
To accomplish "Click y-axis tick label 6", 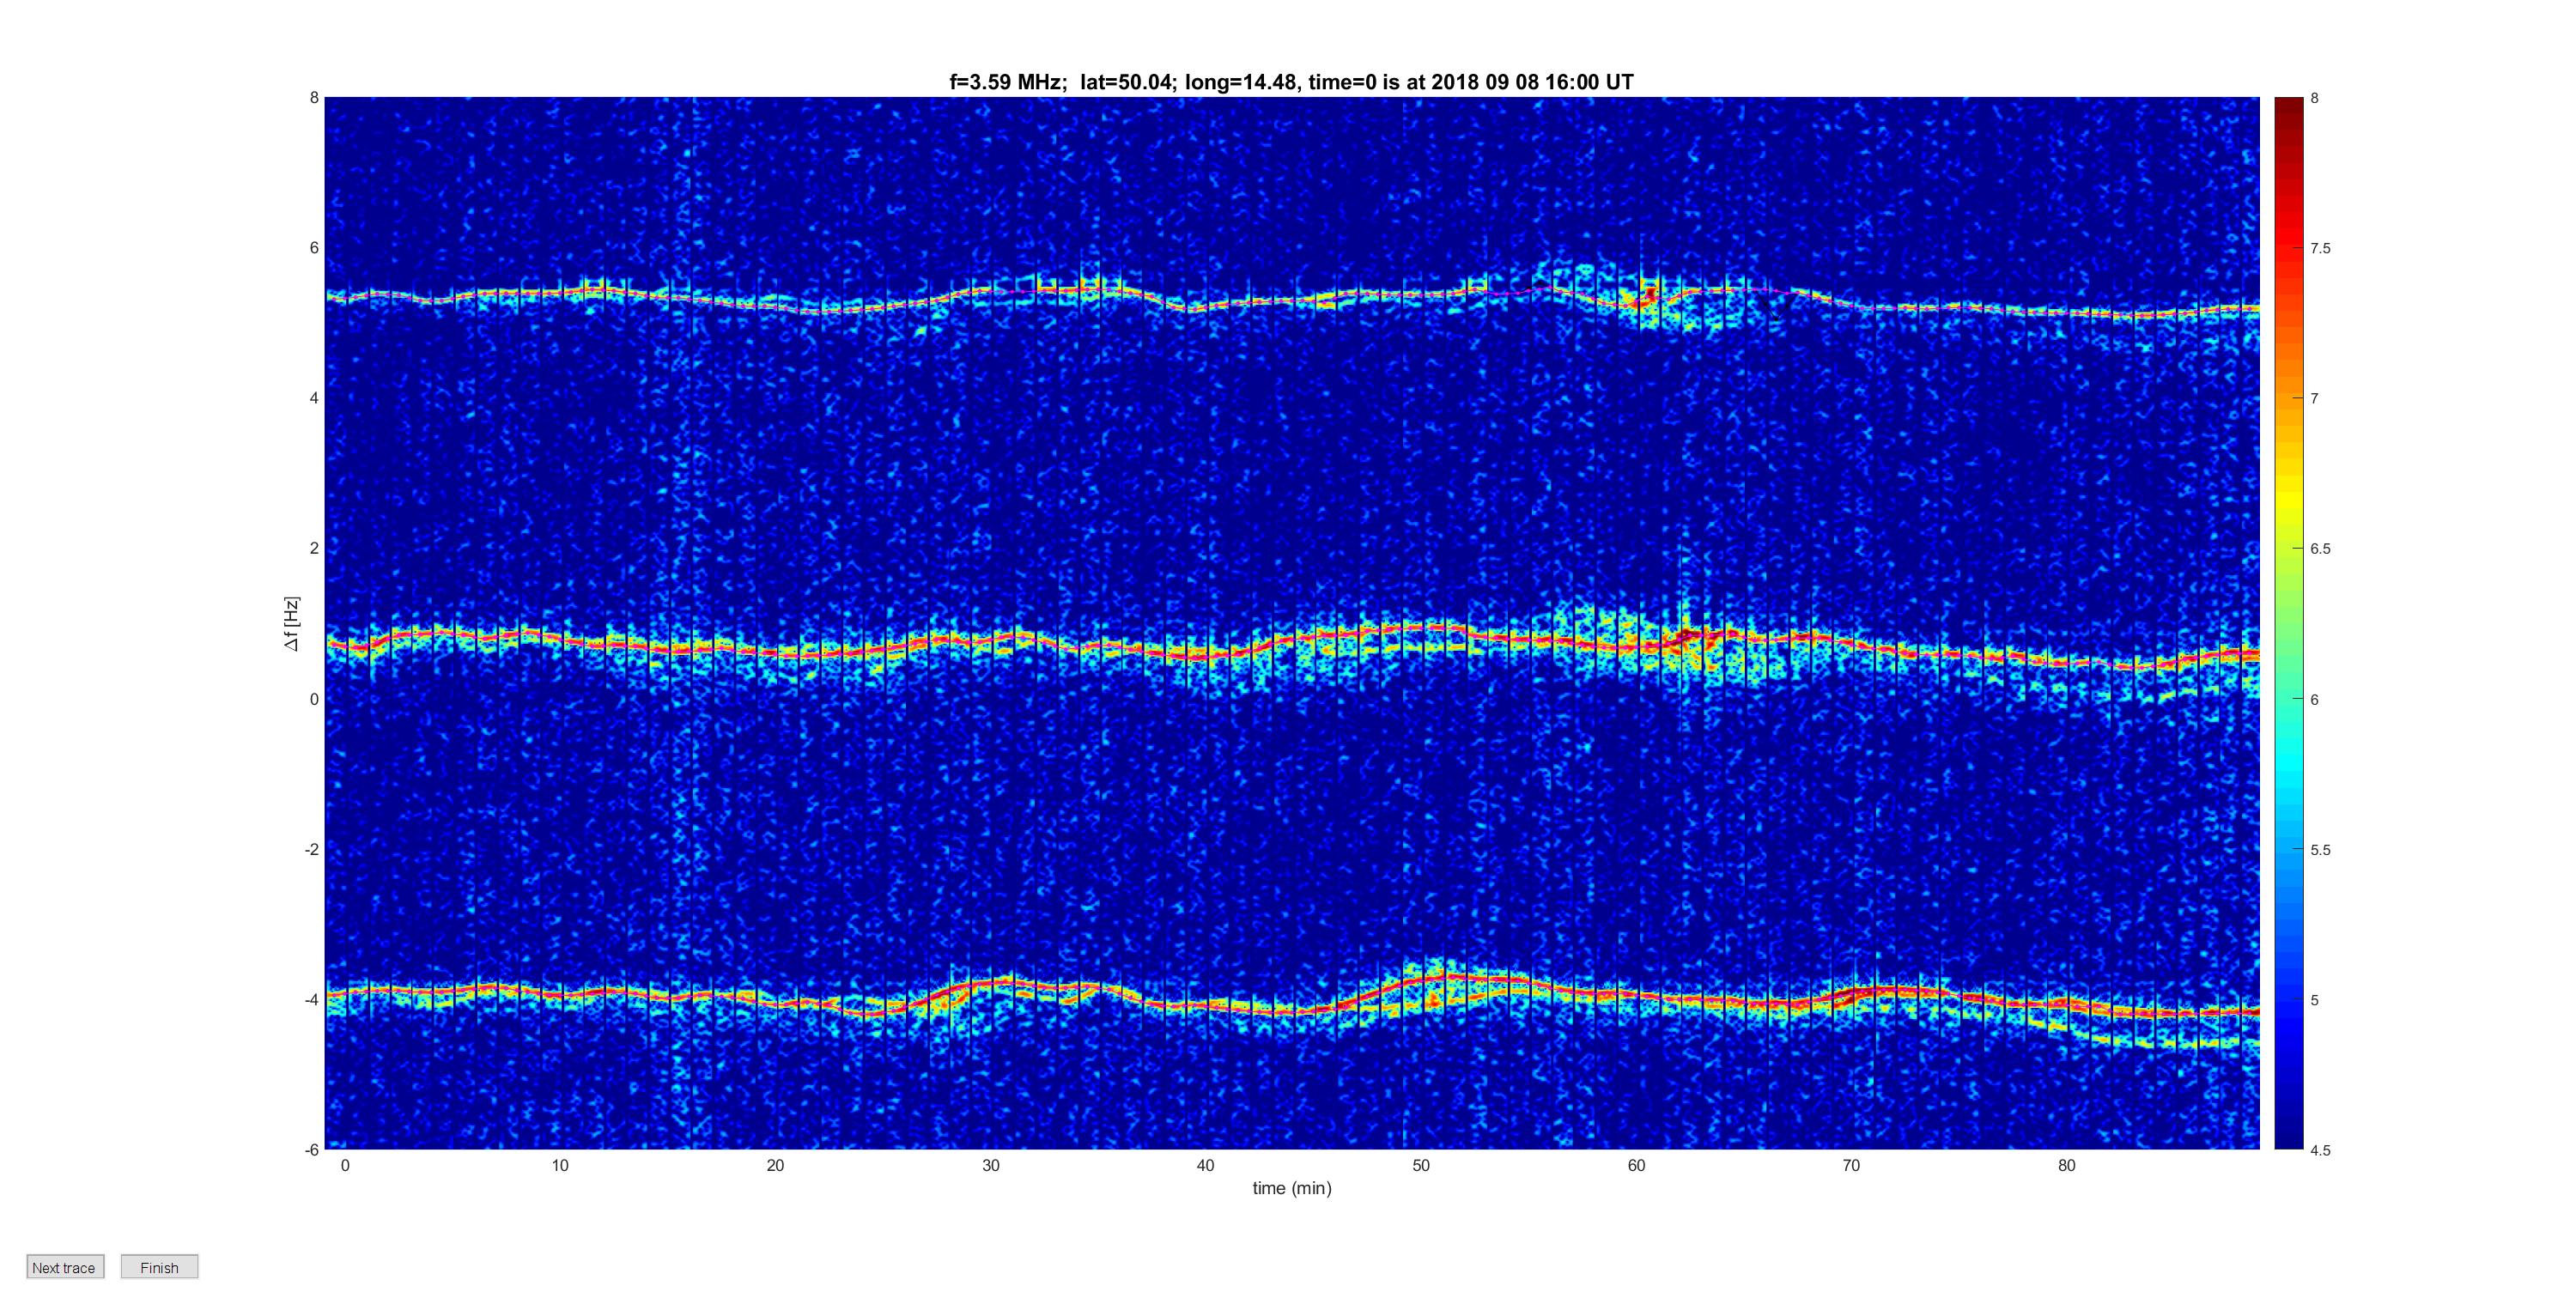I will 314,248.
